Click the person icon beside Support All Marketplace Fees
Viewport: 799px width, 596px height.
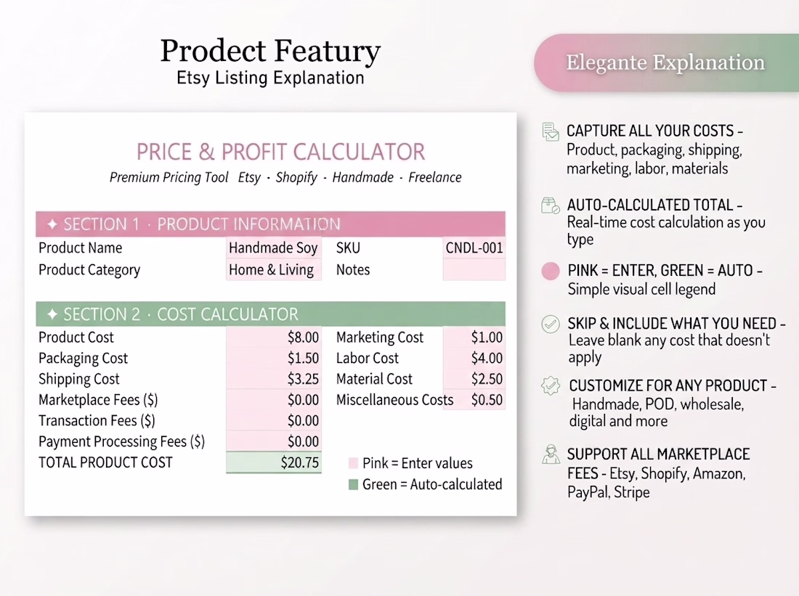(551, 454)
